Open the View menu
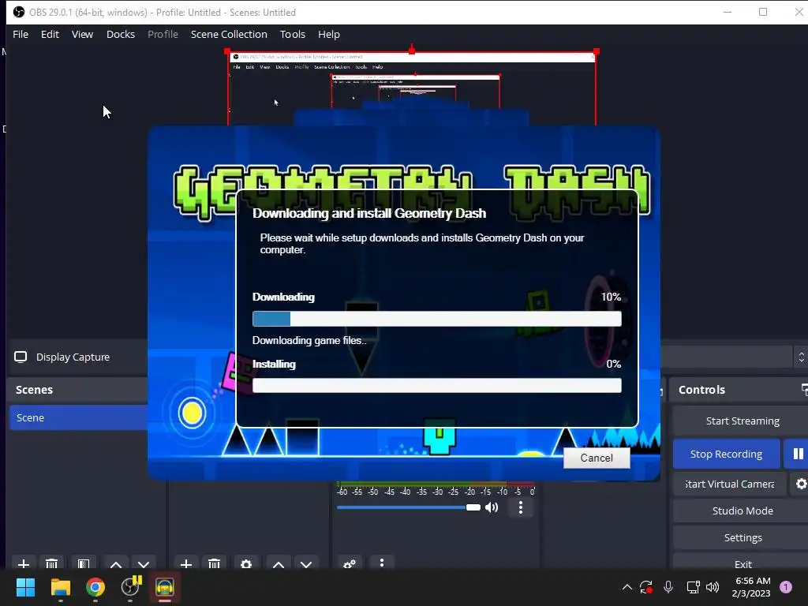The width and height of the screenshot is (808, 606). click(82, 34)
